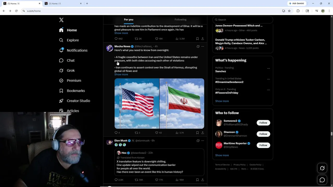Viewport: 333px width, 187px height.
Task: Open Articles in sidebar
Action: 69,111
